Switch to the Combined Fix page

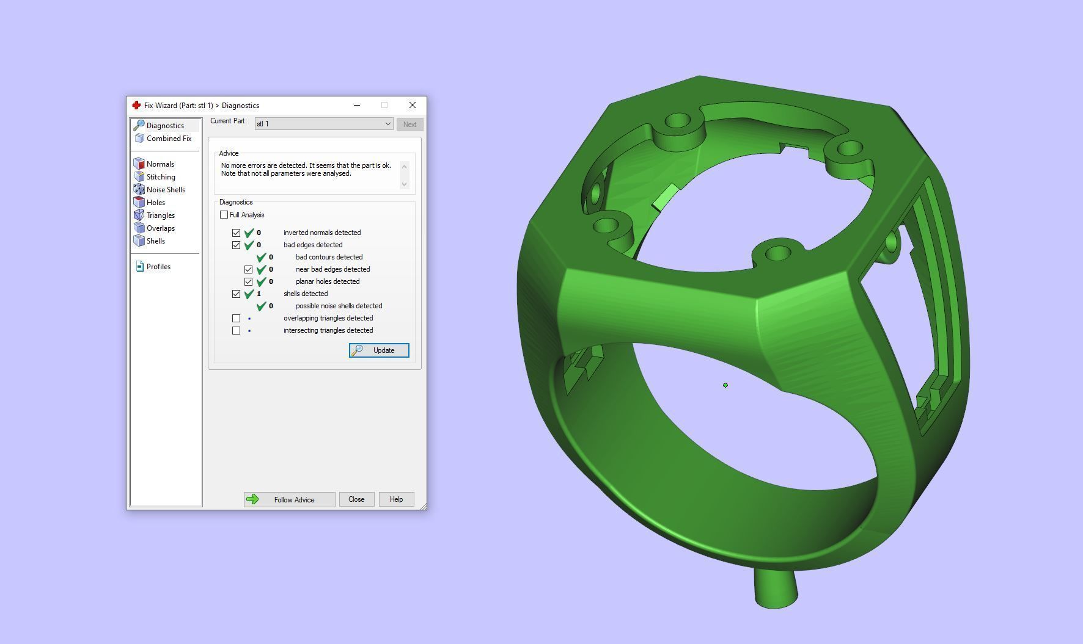coord(166,139)
